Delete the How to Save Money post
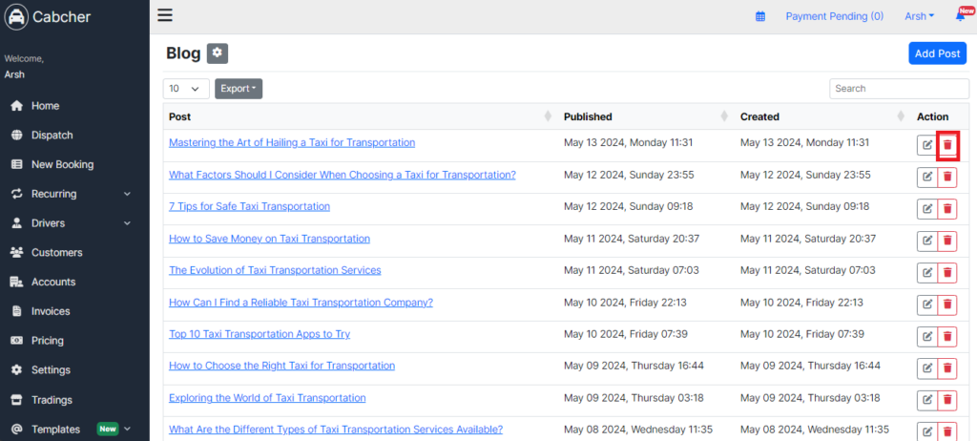The width and height of the screenshot is (977, 441). click(947, 241)
